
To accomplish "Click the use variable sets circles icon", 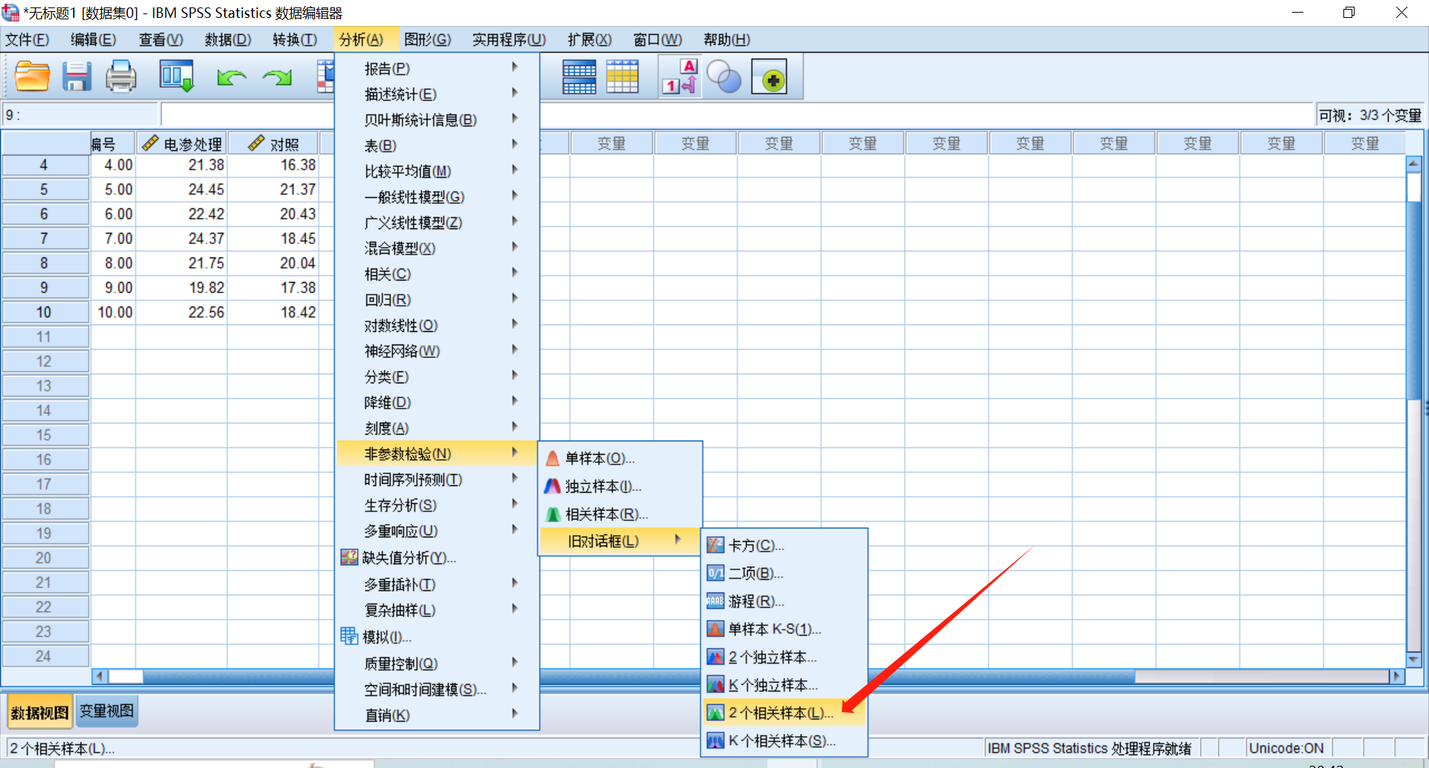I will pyautogui.click(x=723, y=77).
